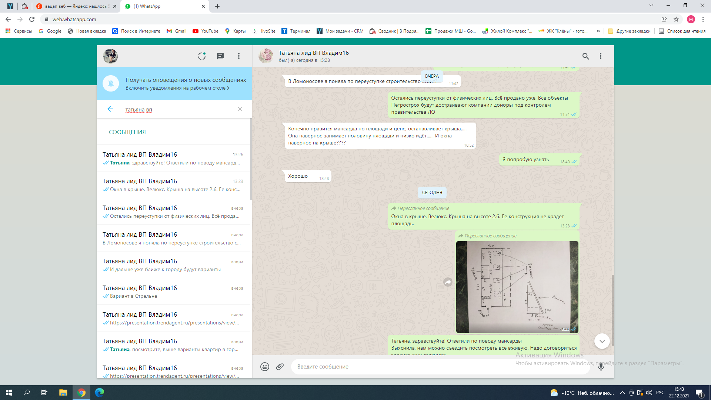Viewport: 711px width, 400px height.
Task: Clear the search text 'татьяна вп'
Action: click(x=240, y=109)
